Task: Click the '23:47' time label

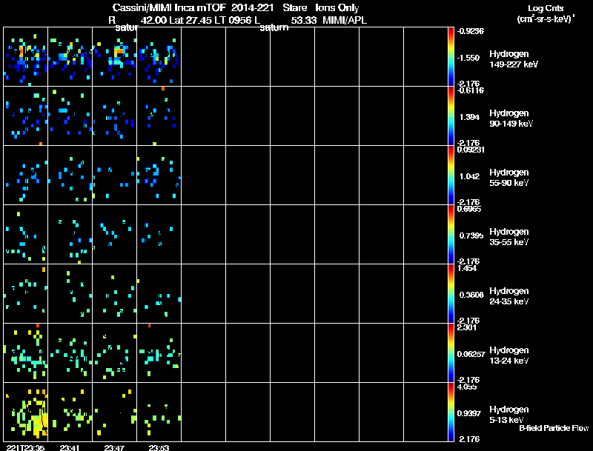Action: [x=114, y=447]
